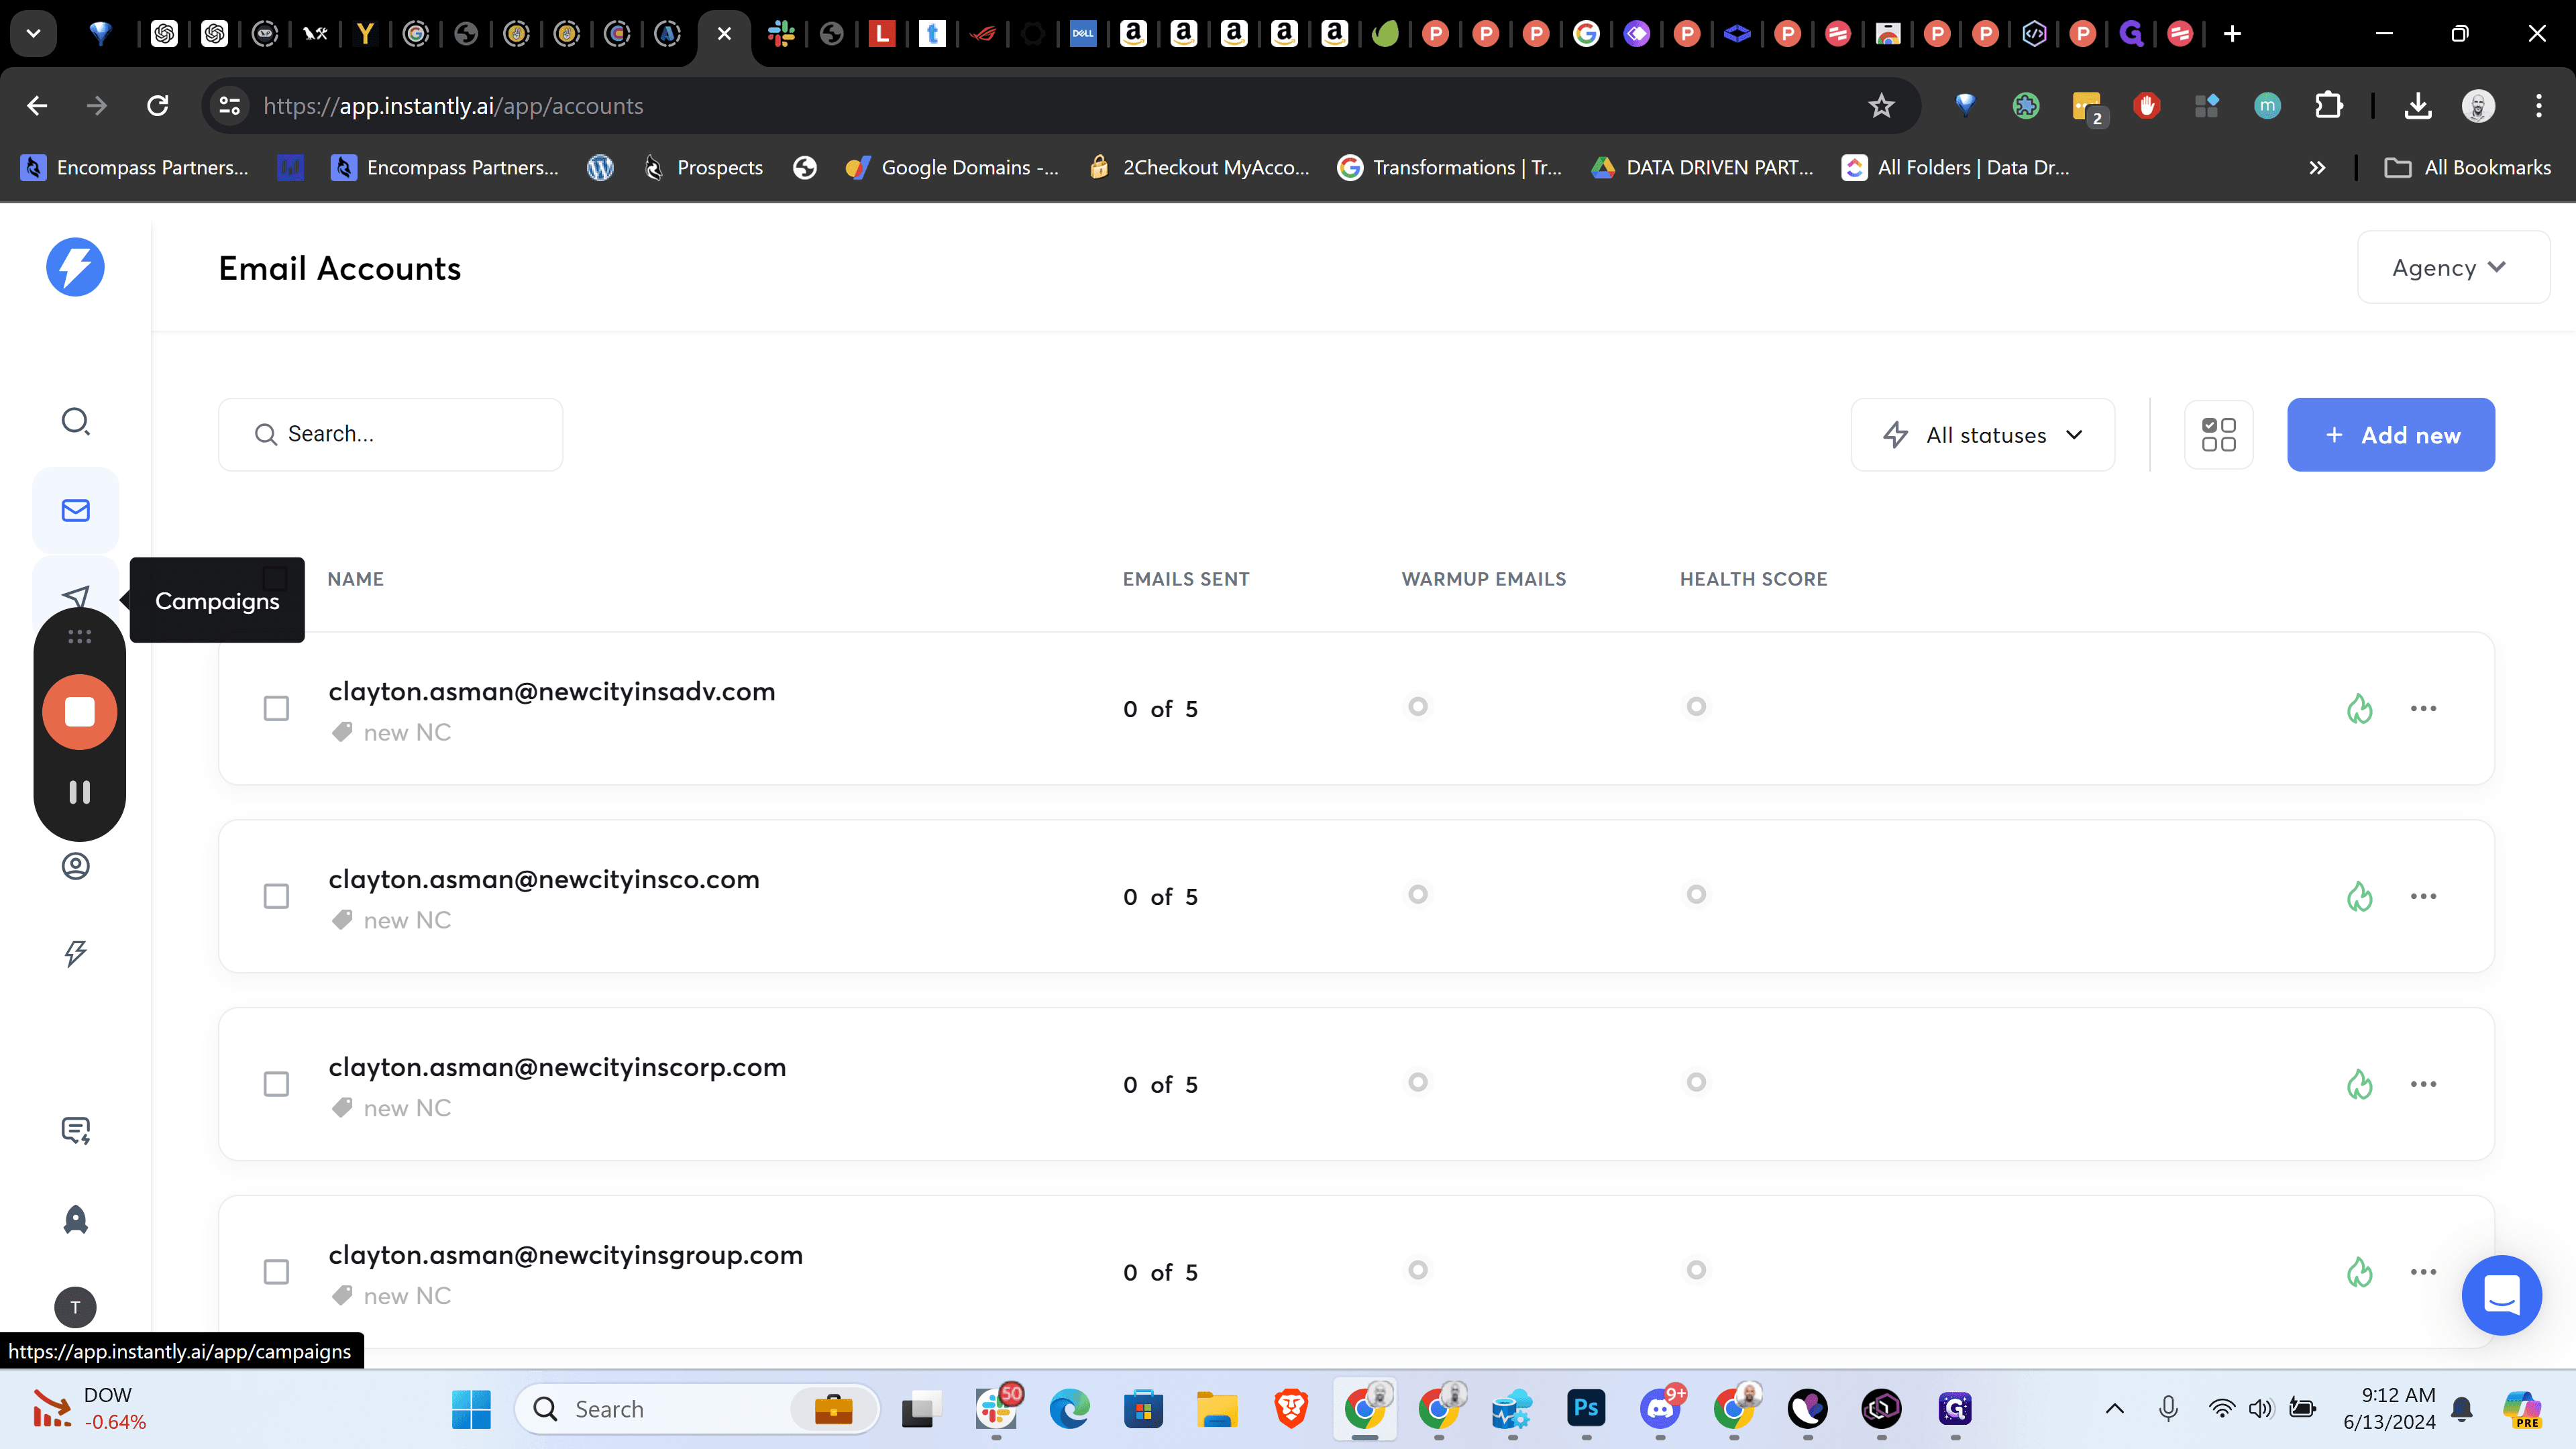Open more options for newcityinsadv.com row
Viewport: 2576px width, 1449px height.
click(x=2423, y=708)
